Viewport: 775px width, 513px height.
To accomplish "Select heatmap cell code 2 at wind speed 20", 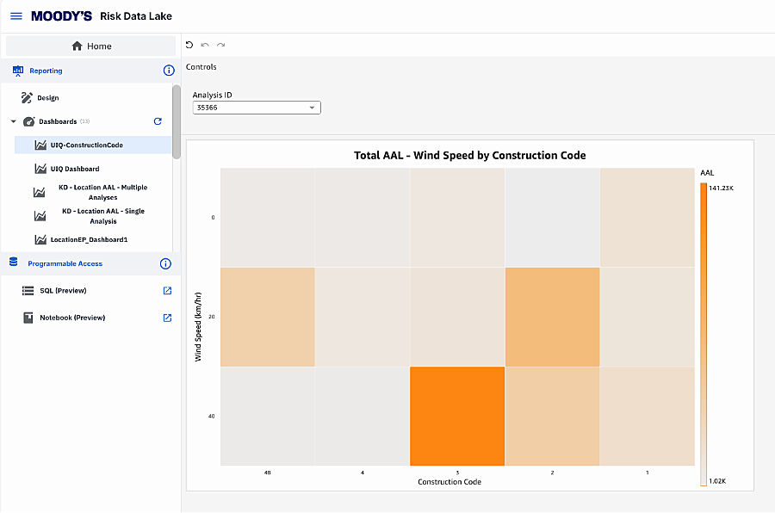I will (552, 317).
